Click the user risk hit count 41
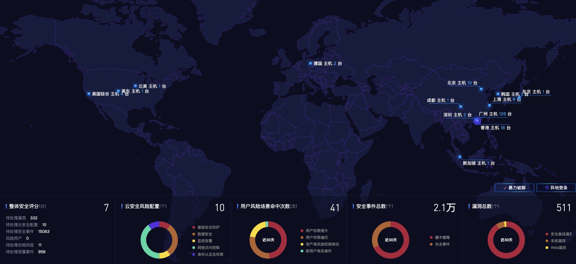The height and width of the screenshot is (264, 576). click(335, 208)
